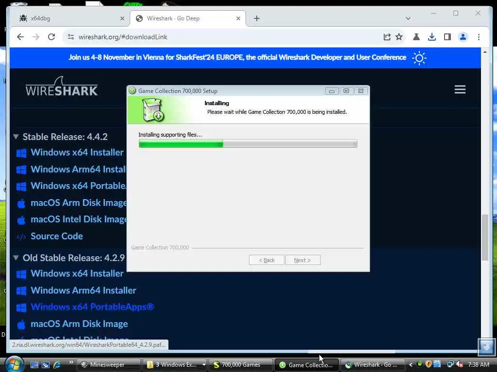The image size is (497, 372).
Task: Click green circular tray icon
Action: [420, 364]
